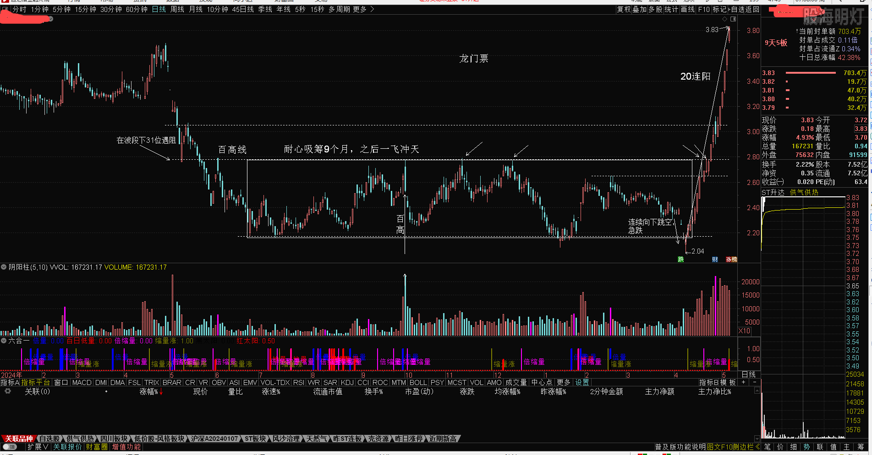Image resolution: width=872 pixels, height=455 pixels.
Task: Open F10 company info
Action: tap(704, 9)
